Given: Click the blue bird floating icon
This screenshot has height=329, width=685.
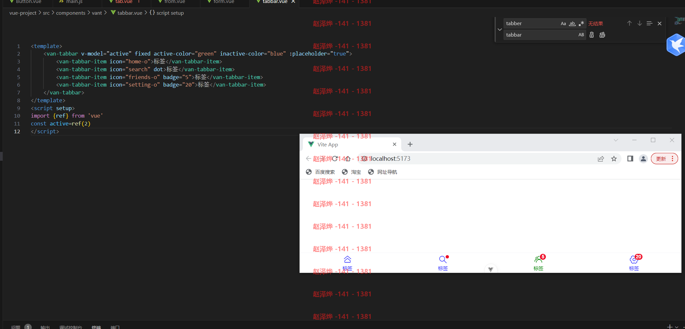Looking at the screenshot, I should tap(676, 45).
